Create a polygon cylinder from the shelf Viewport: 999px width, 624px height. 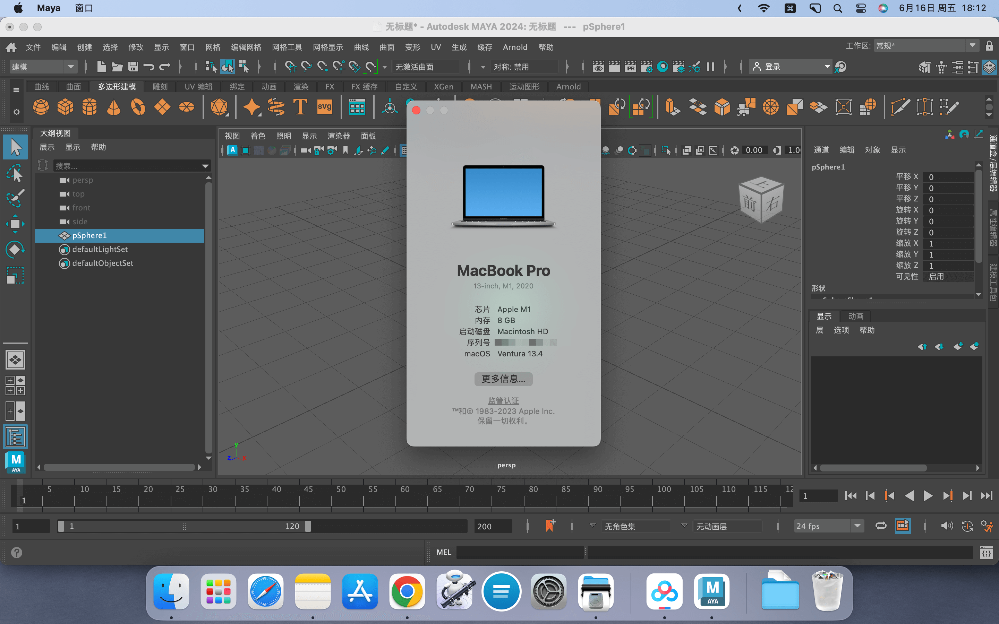point(89,107)
